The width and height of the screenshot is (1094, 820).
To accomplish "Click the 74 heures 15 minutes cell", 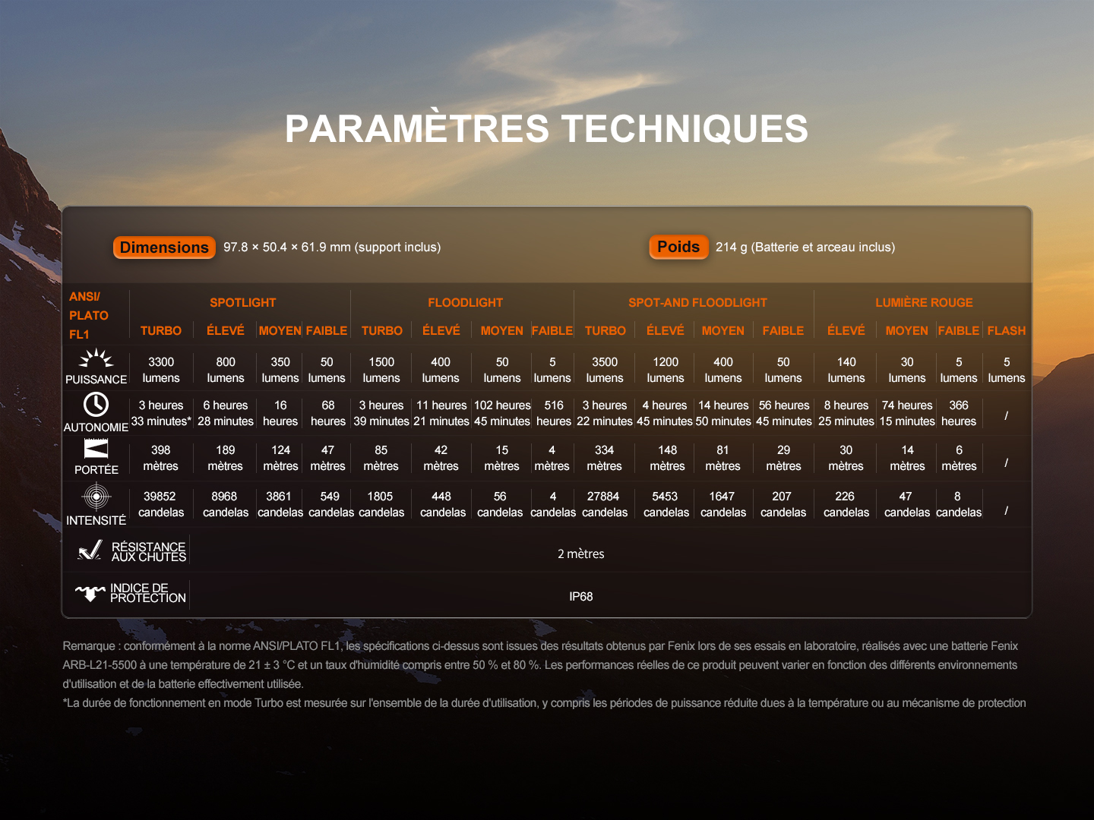I will [907, 413].
